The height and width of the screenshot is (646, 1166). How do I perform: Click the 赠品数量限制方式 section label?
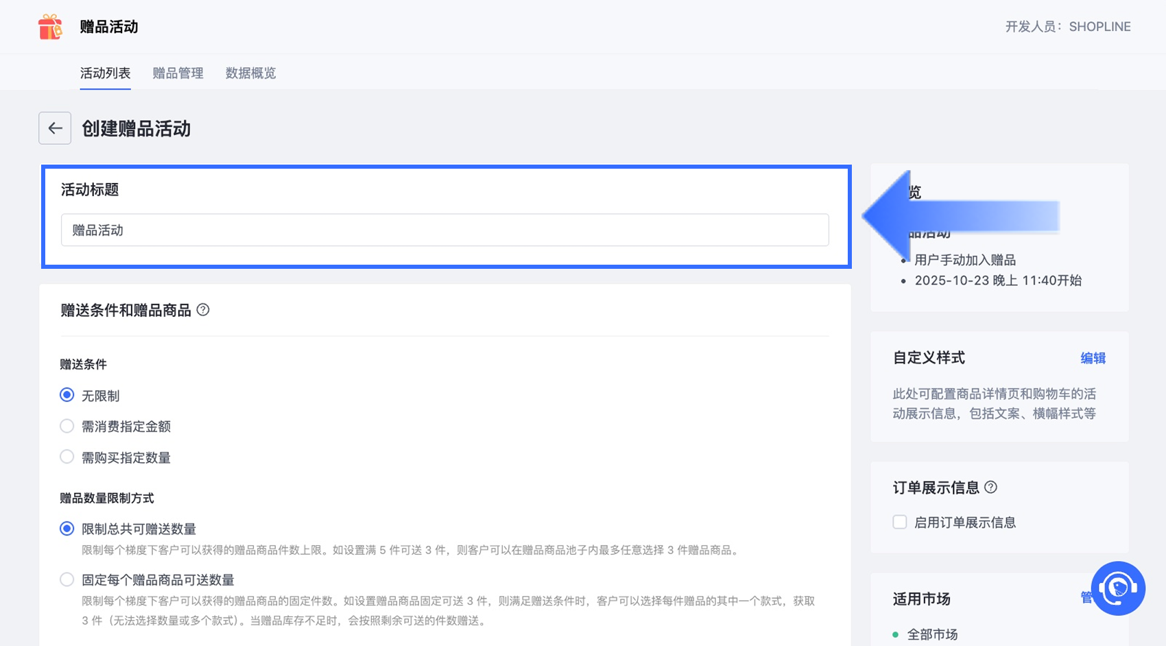(x=107, y=498)
